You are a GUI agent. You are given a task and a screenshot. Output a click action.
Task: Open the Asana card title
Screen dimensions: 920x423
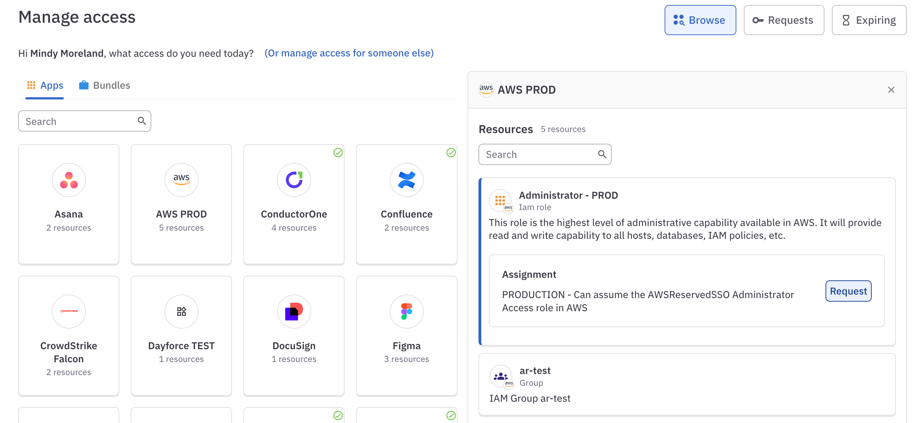[69, 214]
